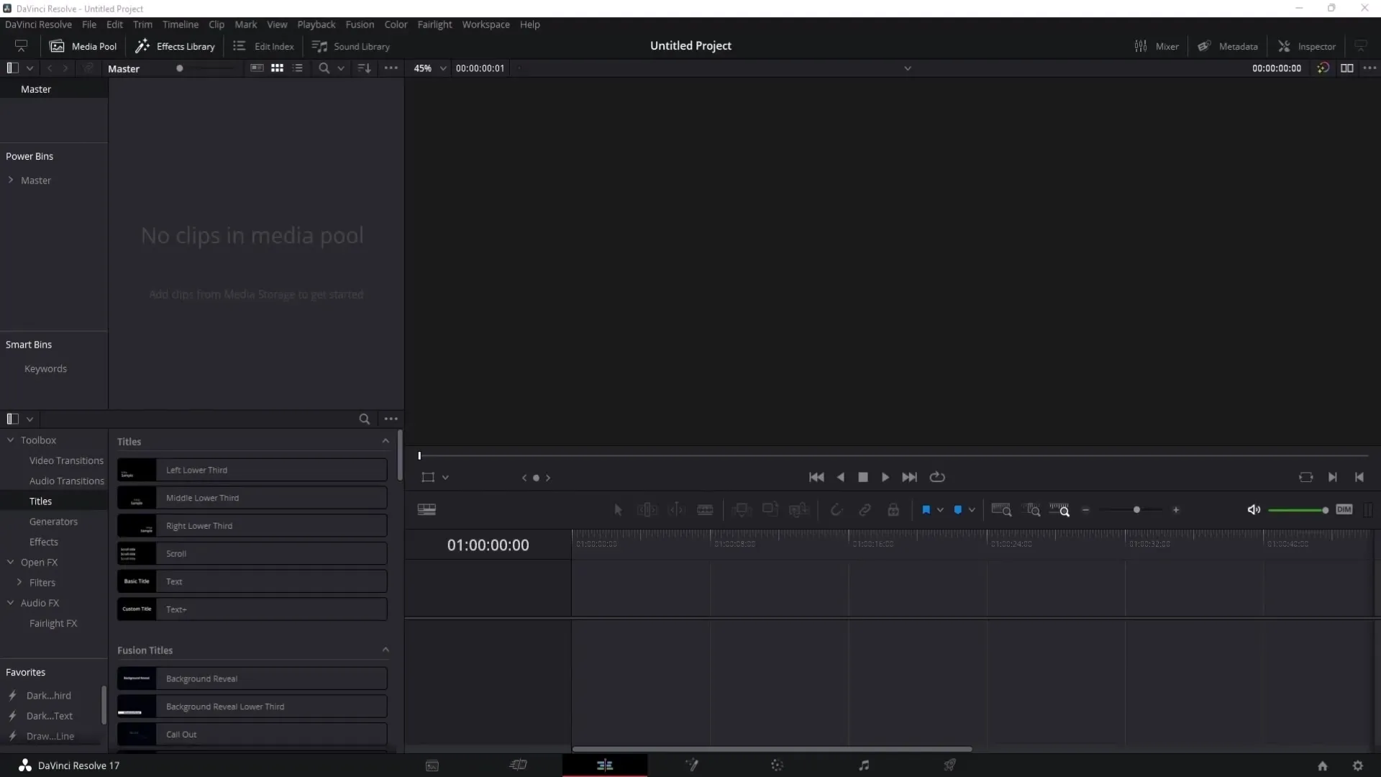Click the Replace Clip icon
The image size is (1381, 777).
799,510
